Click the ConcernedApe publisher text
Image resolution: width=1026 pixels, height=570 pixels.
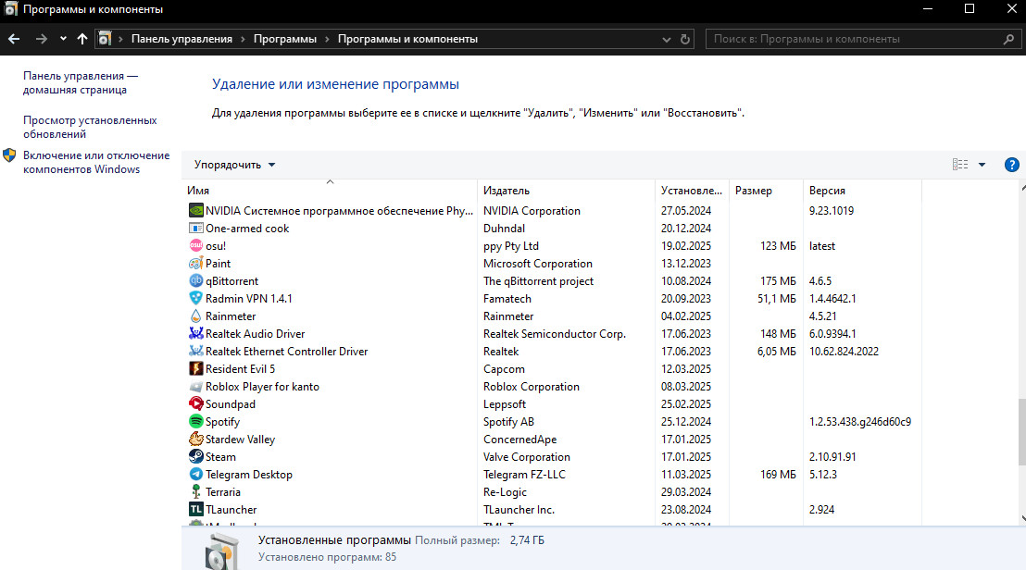pyautogui.click(x=519, y=440)
